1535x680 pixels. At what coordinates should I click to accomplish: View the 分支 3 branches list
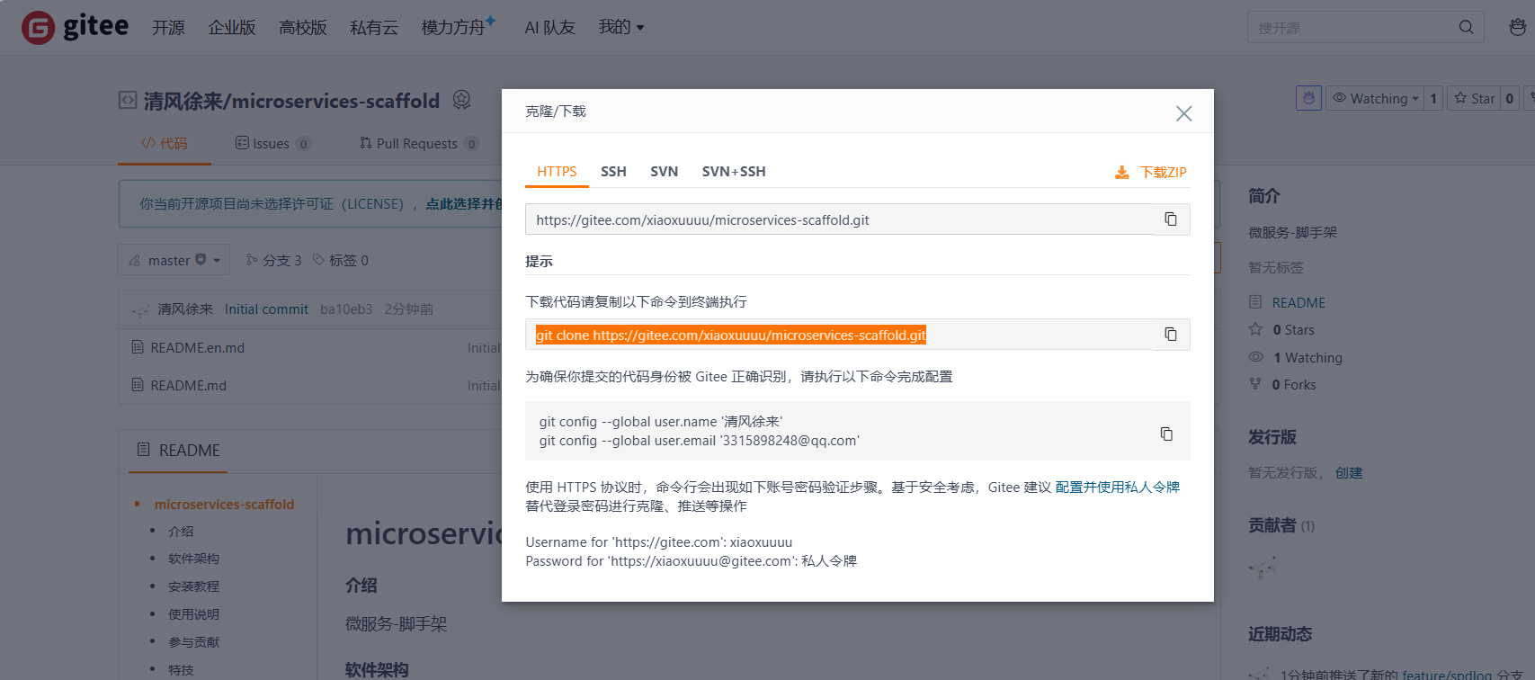point(273,260)
